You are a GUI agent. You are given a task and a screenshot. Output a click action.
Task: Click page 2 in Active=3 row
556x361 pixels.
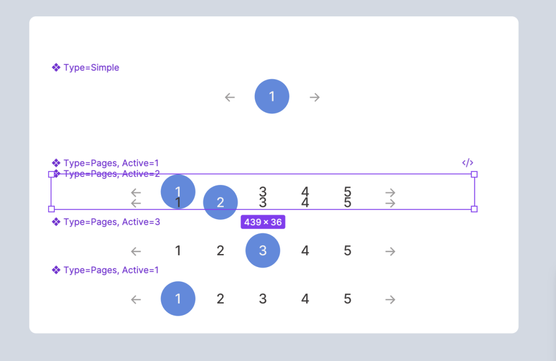(220, 251)
